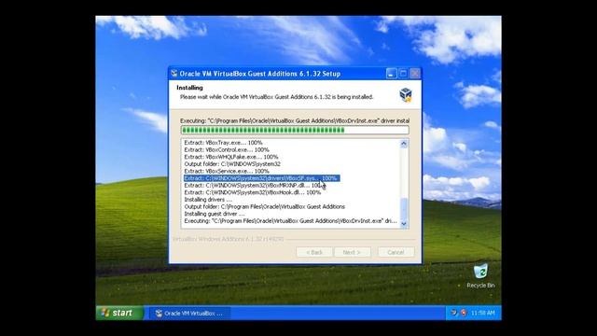Select log line with VBoxHook.dll
597x336 pixels.
click(x=253, y=192)
